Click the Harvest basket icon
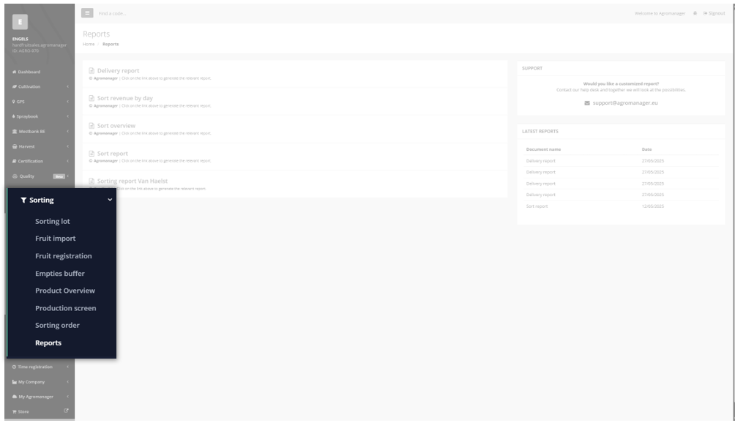The height and width of the screenshot is (423, 735). [15, 146]
